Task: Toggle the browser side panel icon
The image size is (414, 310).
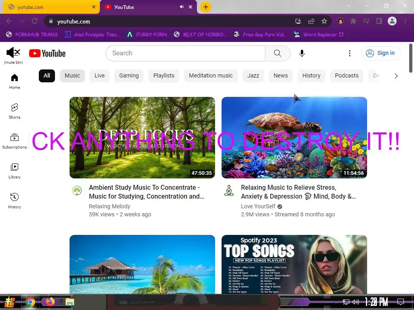Action: tap(379, 21)
